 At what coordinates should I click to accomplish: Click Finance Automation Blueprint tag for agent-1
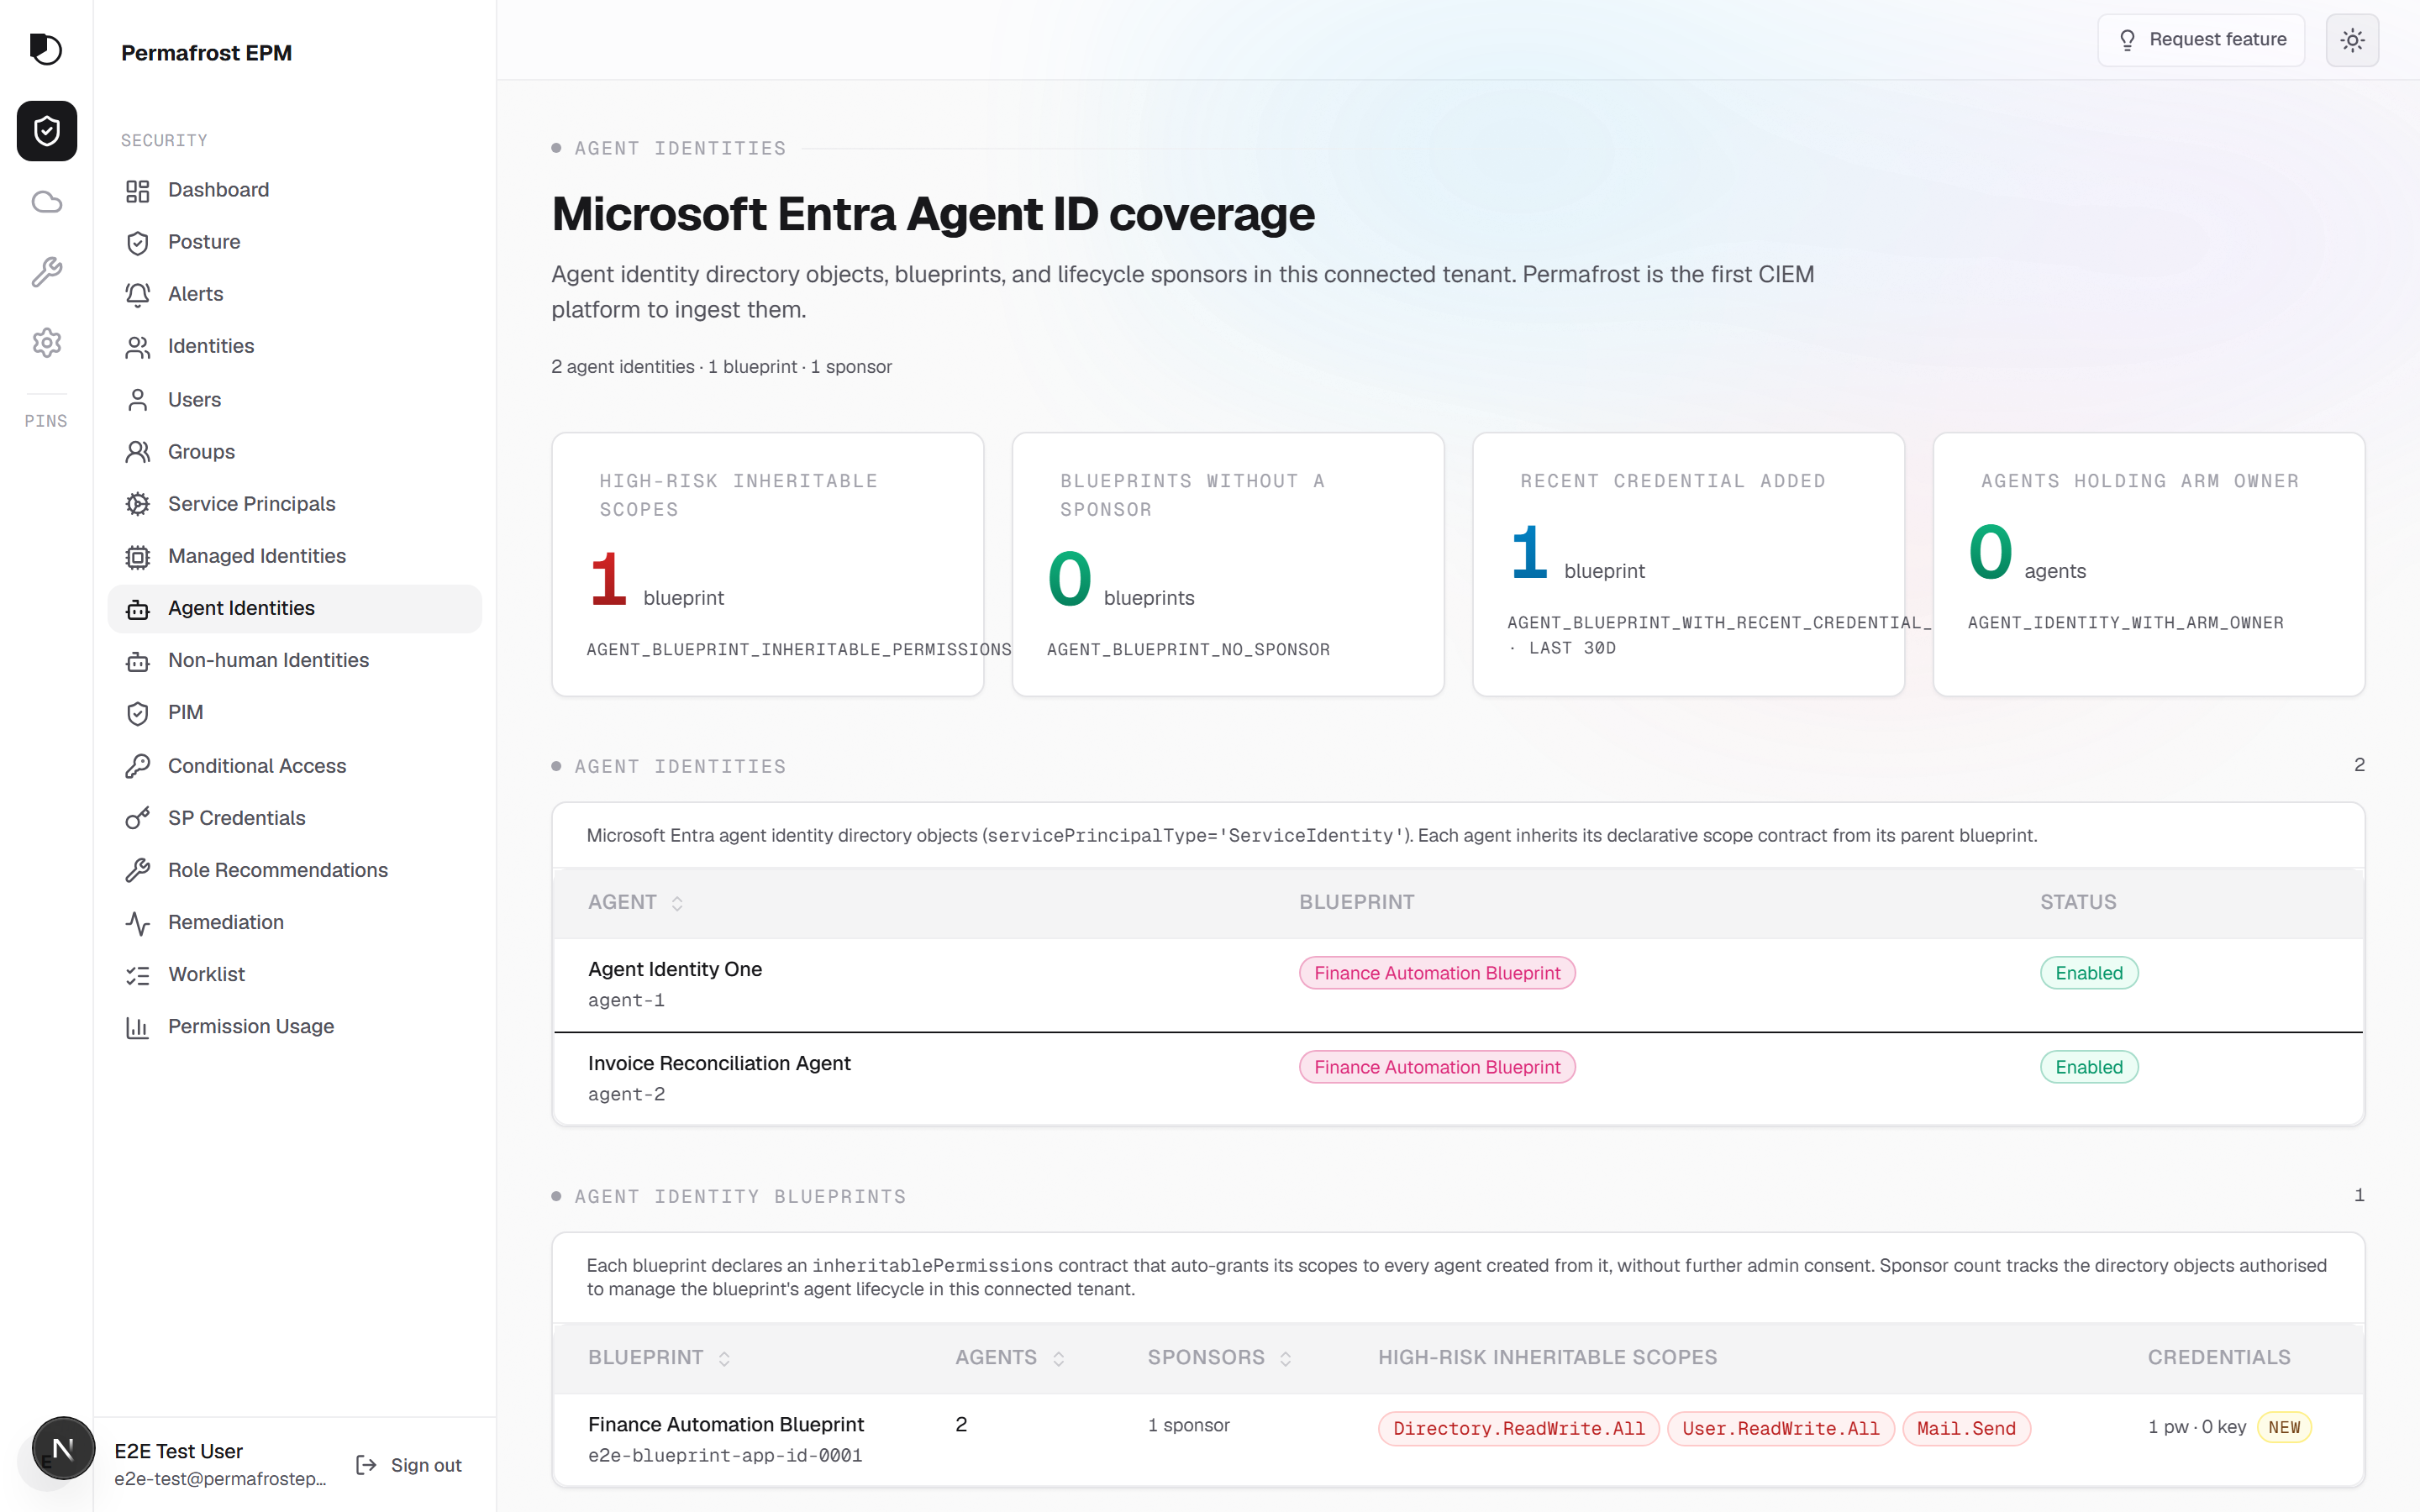click(1437, 973)
